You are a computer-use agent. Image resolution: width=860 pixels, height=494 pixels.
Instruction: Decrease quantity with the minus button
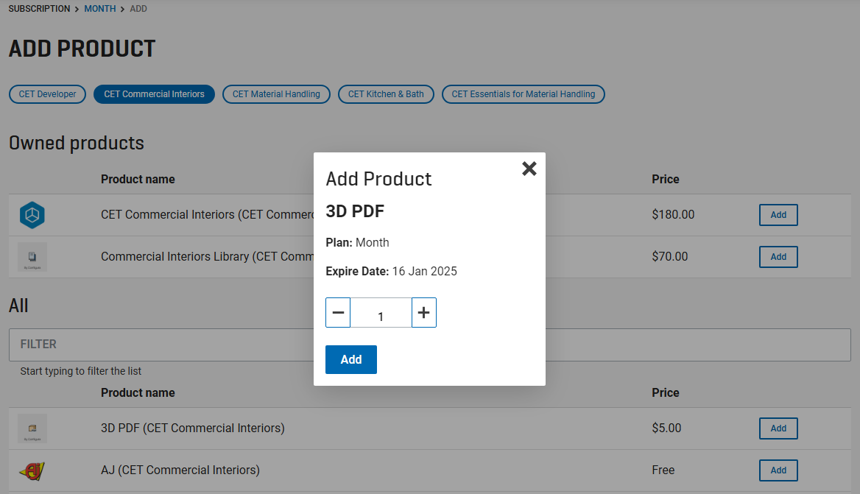pos(338,312)
